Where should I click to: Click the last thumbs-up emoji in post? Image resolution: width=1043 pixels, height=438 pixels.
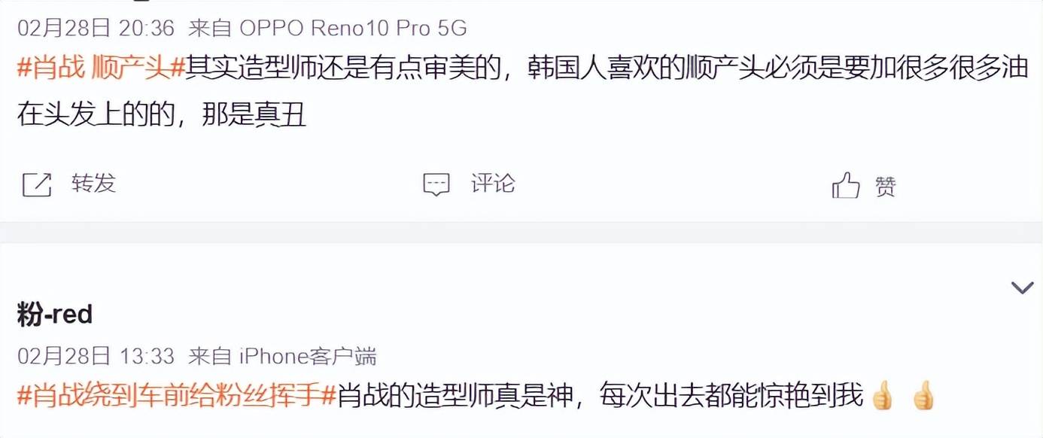(x=923, y=395)
